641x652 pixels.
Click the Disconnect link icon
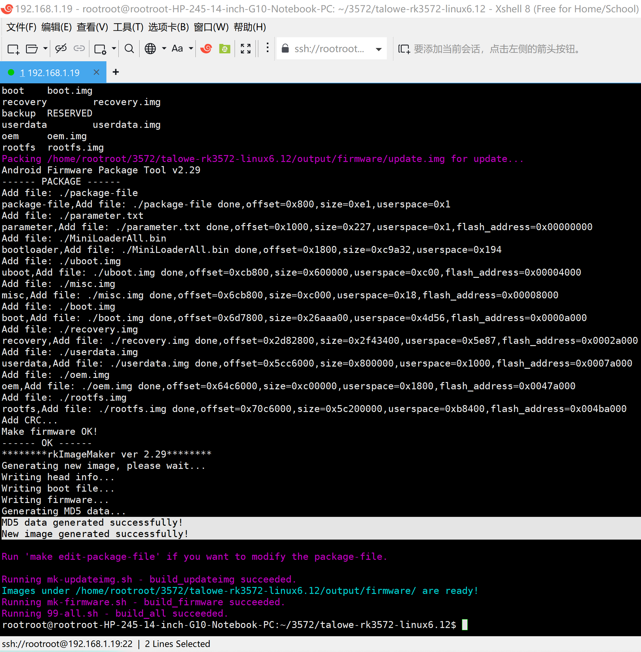coord(61,49)
